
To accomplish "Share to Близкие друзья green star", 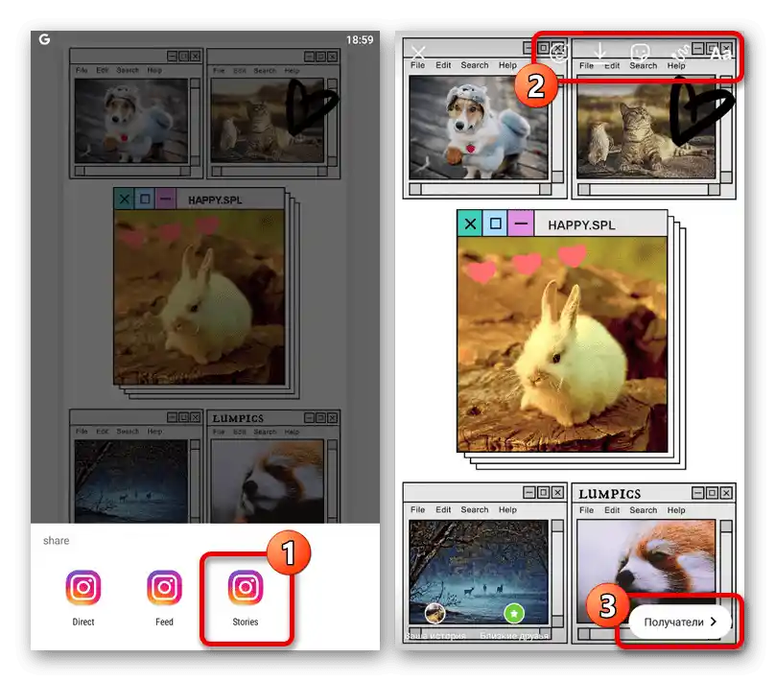I will [x=514, y=613].
